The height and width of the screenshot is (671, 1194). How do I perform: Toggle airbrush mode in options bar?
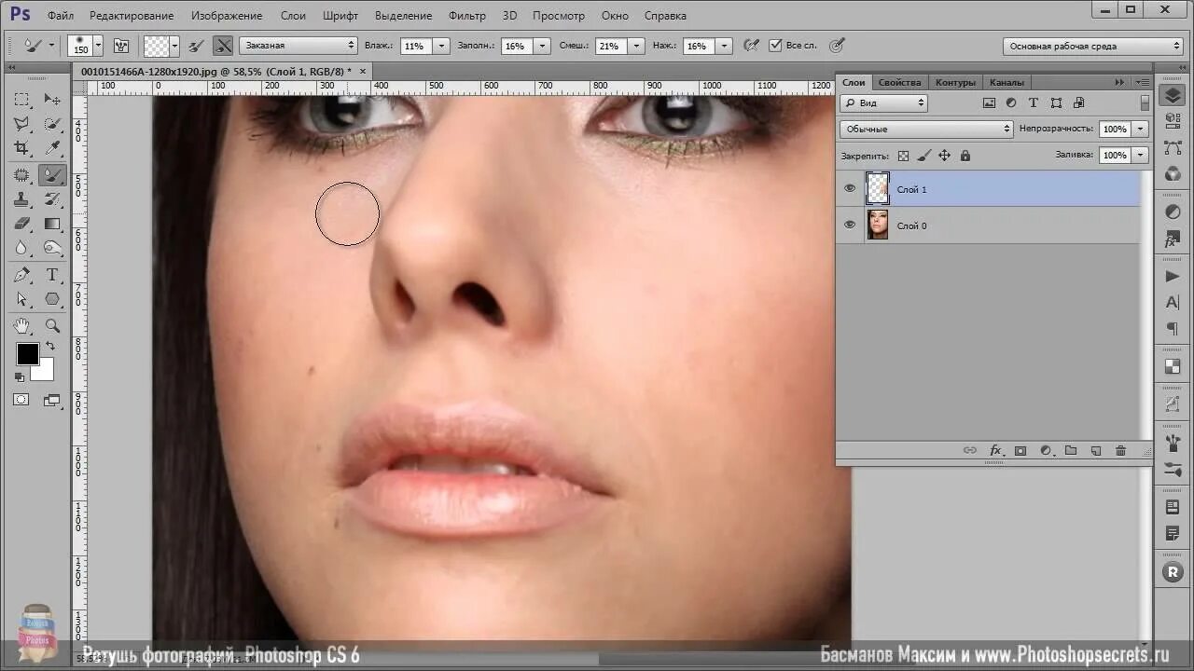point(751,46)
